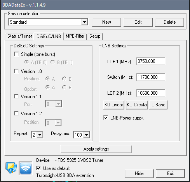Open the MPE-Filter tab
190x182 pixels.
click(x=75, y=36)
